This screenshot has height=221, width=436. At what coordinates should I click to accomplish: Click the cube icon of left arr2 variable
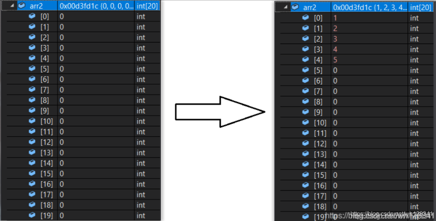point(22,5)
